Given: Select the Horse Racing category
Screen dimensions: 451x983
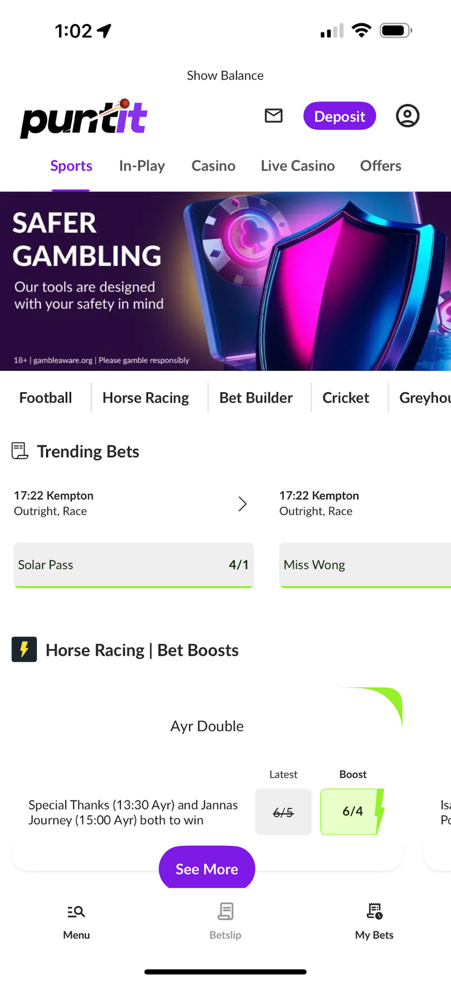Looking at the screenshot, I should (x=146, y=398).
